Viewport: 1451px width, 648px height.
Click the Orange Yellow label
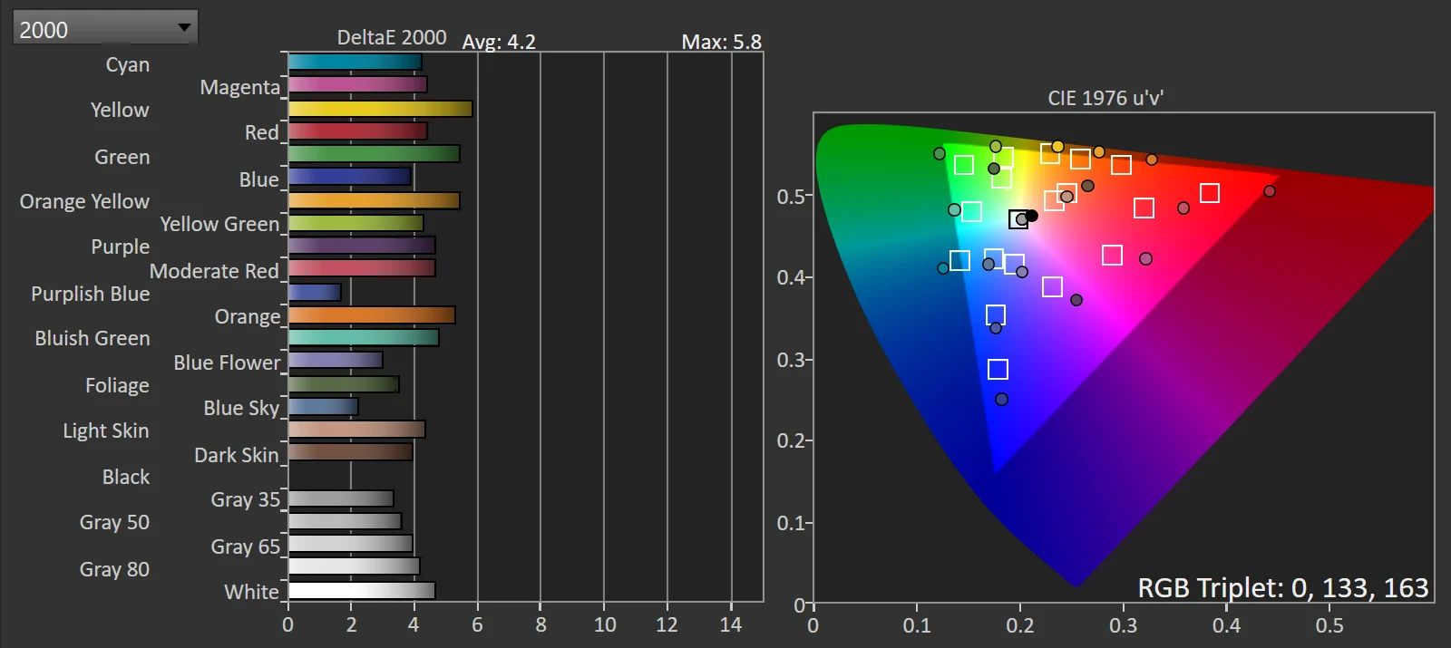tap(84, 201)
